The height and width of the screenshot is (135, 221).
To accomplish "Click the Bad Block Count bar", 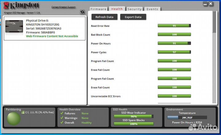I will [174, 35].
